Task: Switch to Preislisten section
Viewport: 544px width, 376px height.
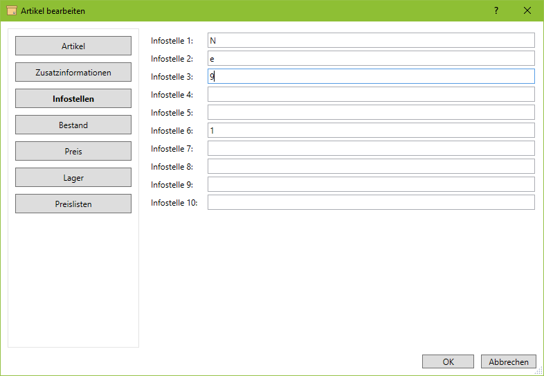Action: coord(73,204)
